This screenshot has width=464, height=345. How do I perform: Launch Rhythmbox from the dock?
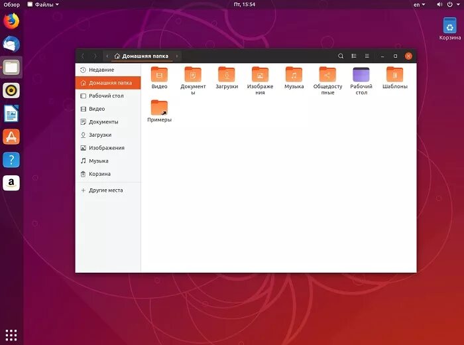tap(11, 90)
